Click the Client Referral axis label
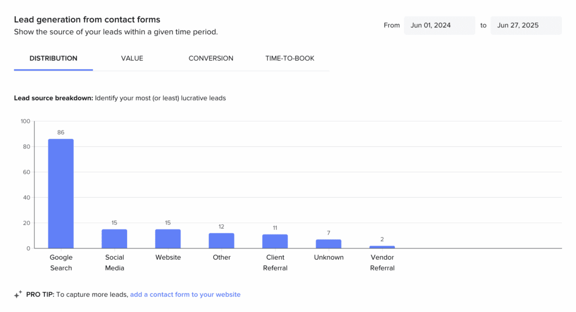 click(275, 263)
